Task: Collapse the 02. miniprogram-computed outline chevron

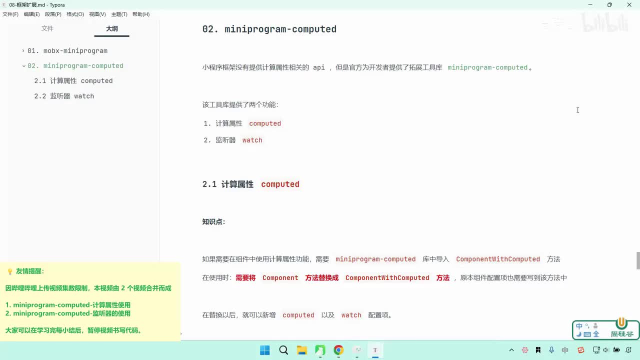Action: click(x=23, y=65)
